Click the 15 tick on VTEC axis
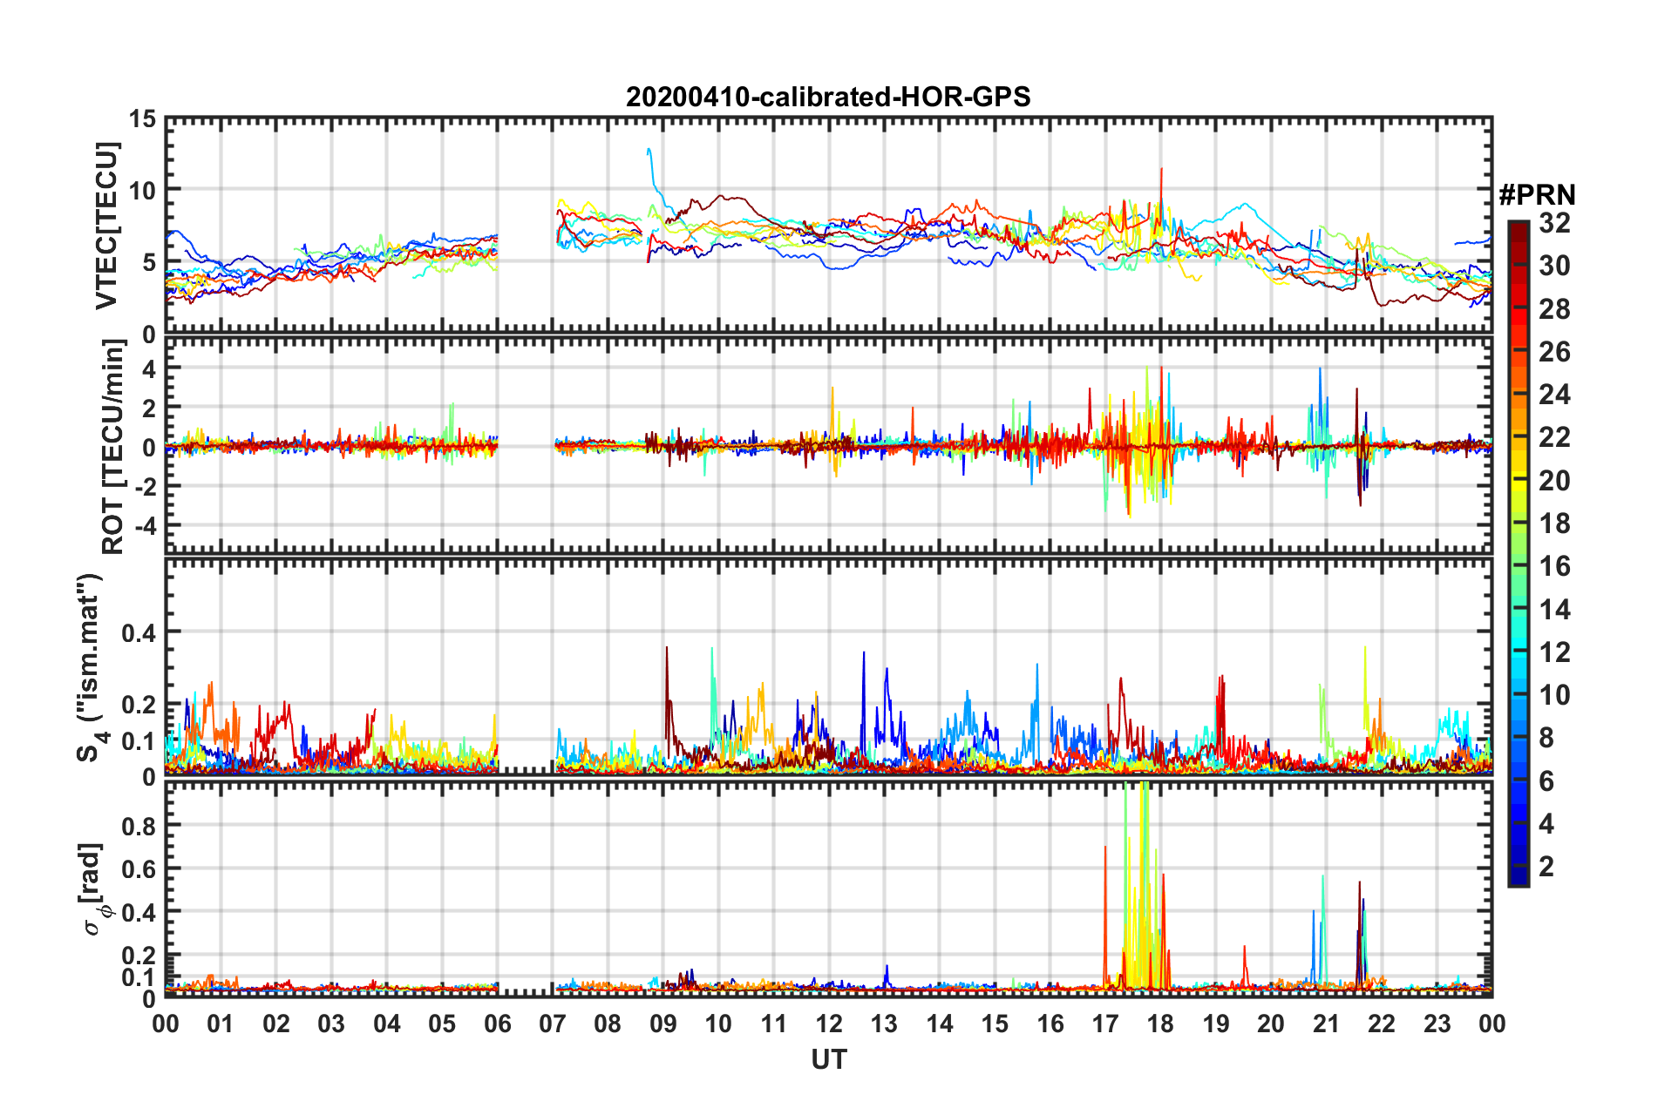The width and height of the screenshot is (1658, 1108). coord(142,118)
